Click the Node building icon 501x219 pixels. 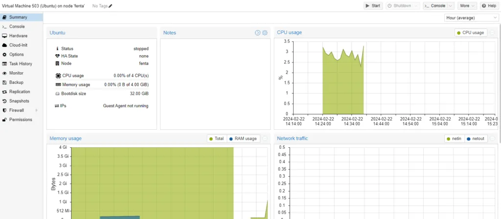[x=58, y=63]
